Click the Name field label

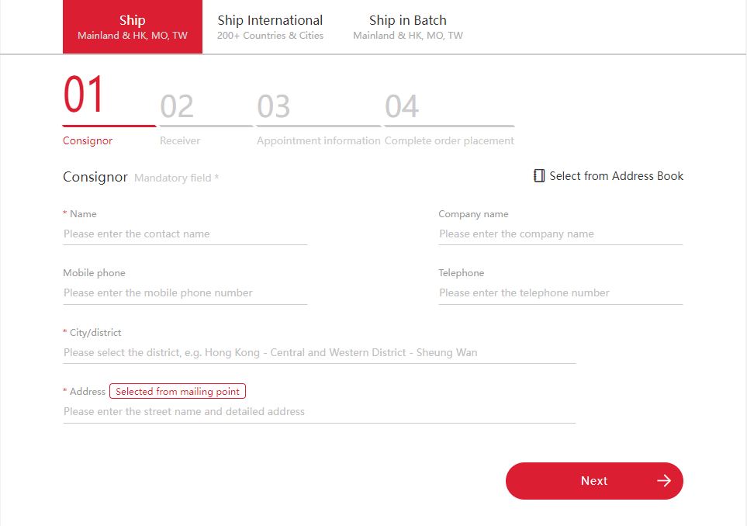tap(83, 214)
